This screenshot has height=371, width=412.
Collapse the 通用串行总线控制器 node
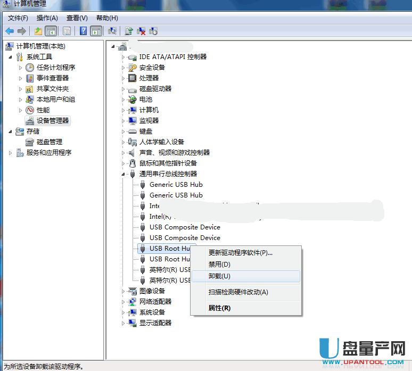[123, 174]
